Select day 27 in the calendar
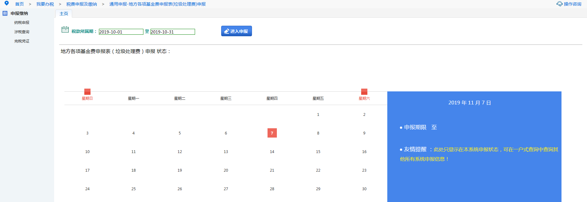Viewport: 587px width, 202px height. point(226,189)
